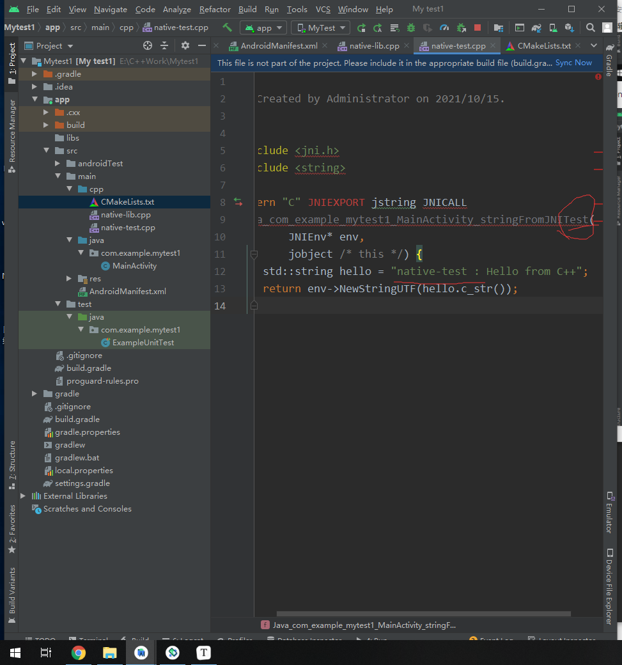This screenshot has width=622, height=665.
Task: Expand the .idea folder
Action: (35, 86)
